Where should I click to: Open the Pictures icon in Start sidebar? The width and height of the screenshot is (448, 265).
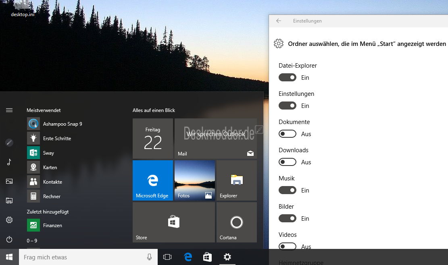pyautogui.click(x=9, y=181)
